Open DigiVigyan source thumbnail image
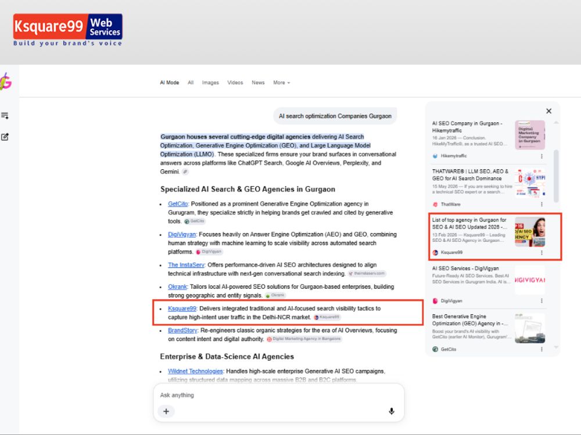 click(530, 280)
